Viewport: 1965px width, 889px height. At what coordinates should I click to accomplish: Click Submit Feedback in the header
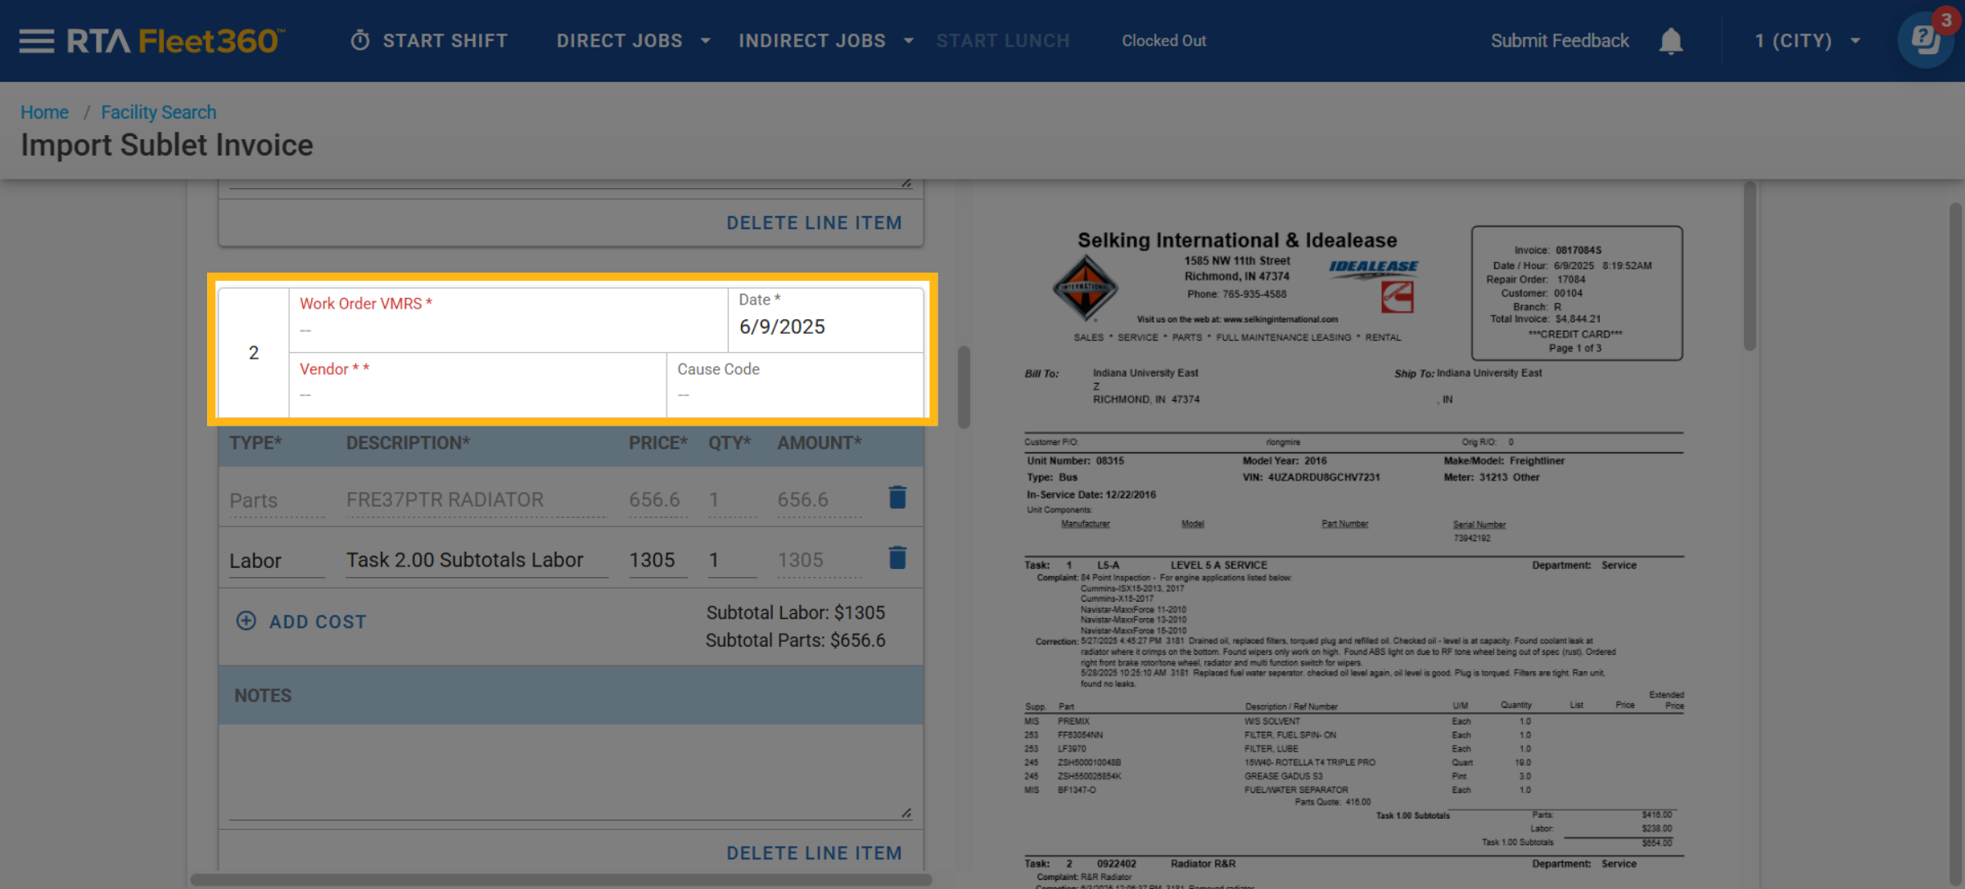(1559, 41)
